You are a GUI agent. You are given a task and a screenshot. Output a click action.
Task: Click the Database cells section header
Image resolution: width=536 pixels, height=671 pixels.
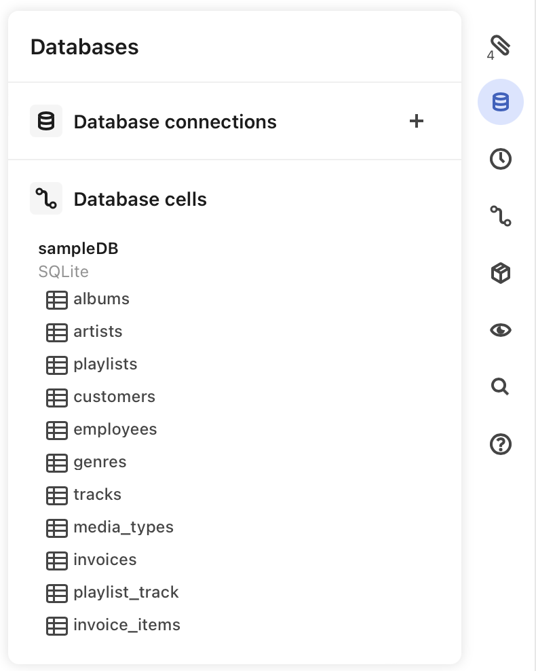140,199
